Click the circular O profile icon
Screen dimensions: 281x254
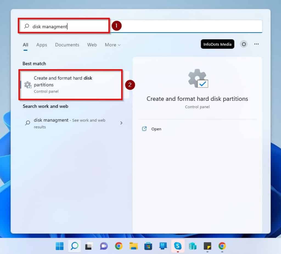click(x=244, y=44)
